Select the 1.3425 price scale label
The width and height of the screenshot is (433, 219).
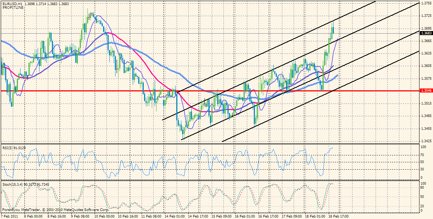[426, 141]
